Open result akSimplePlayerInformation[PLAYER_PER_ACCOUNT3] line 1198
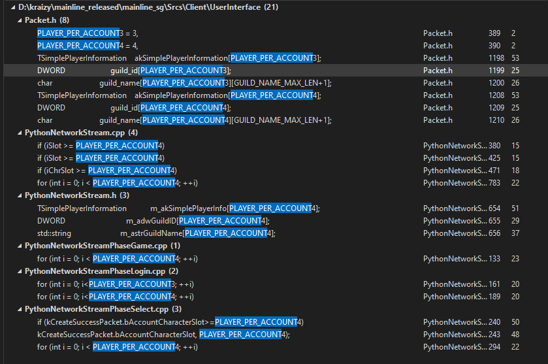The width and height of the screenshot is (548, 364). tap(179, 58)
